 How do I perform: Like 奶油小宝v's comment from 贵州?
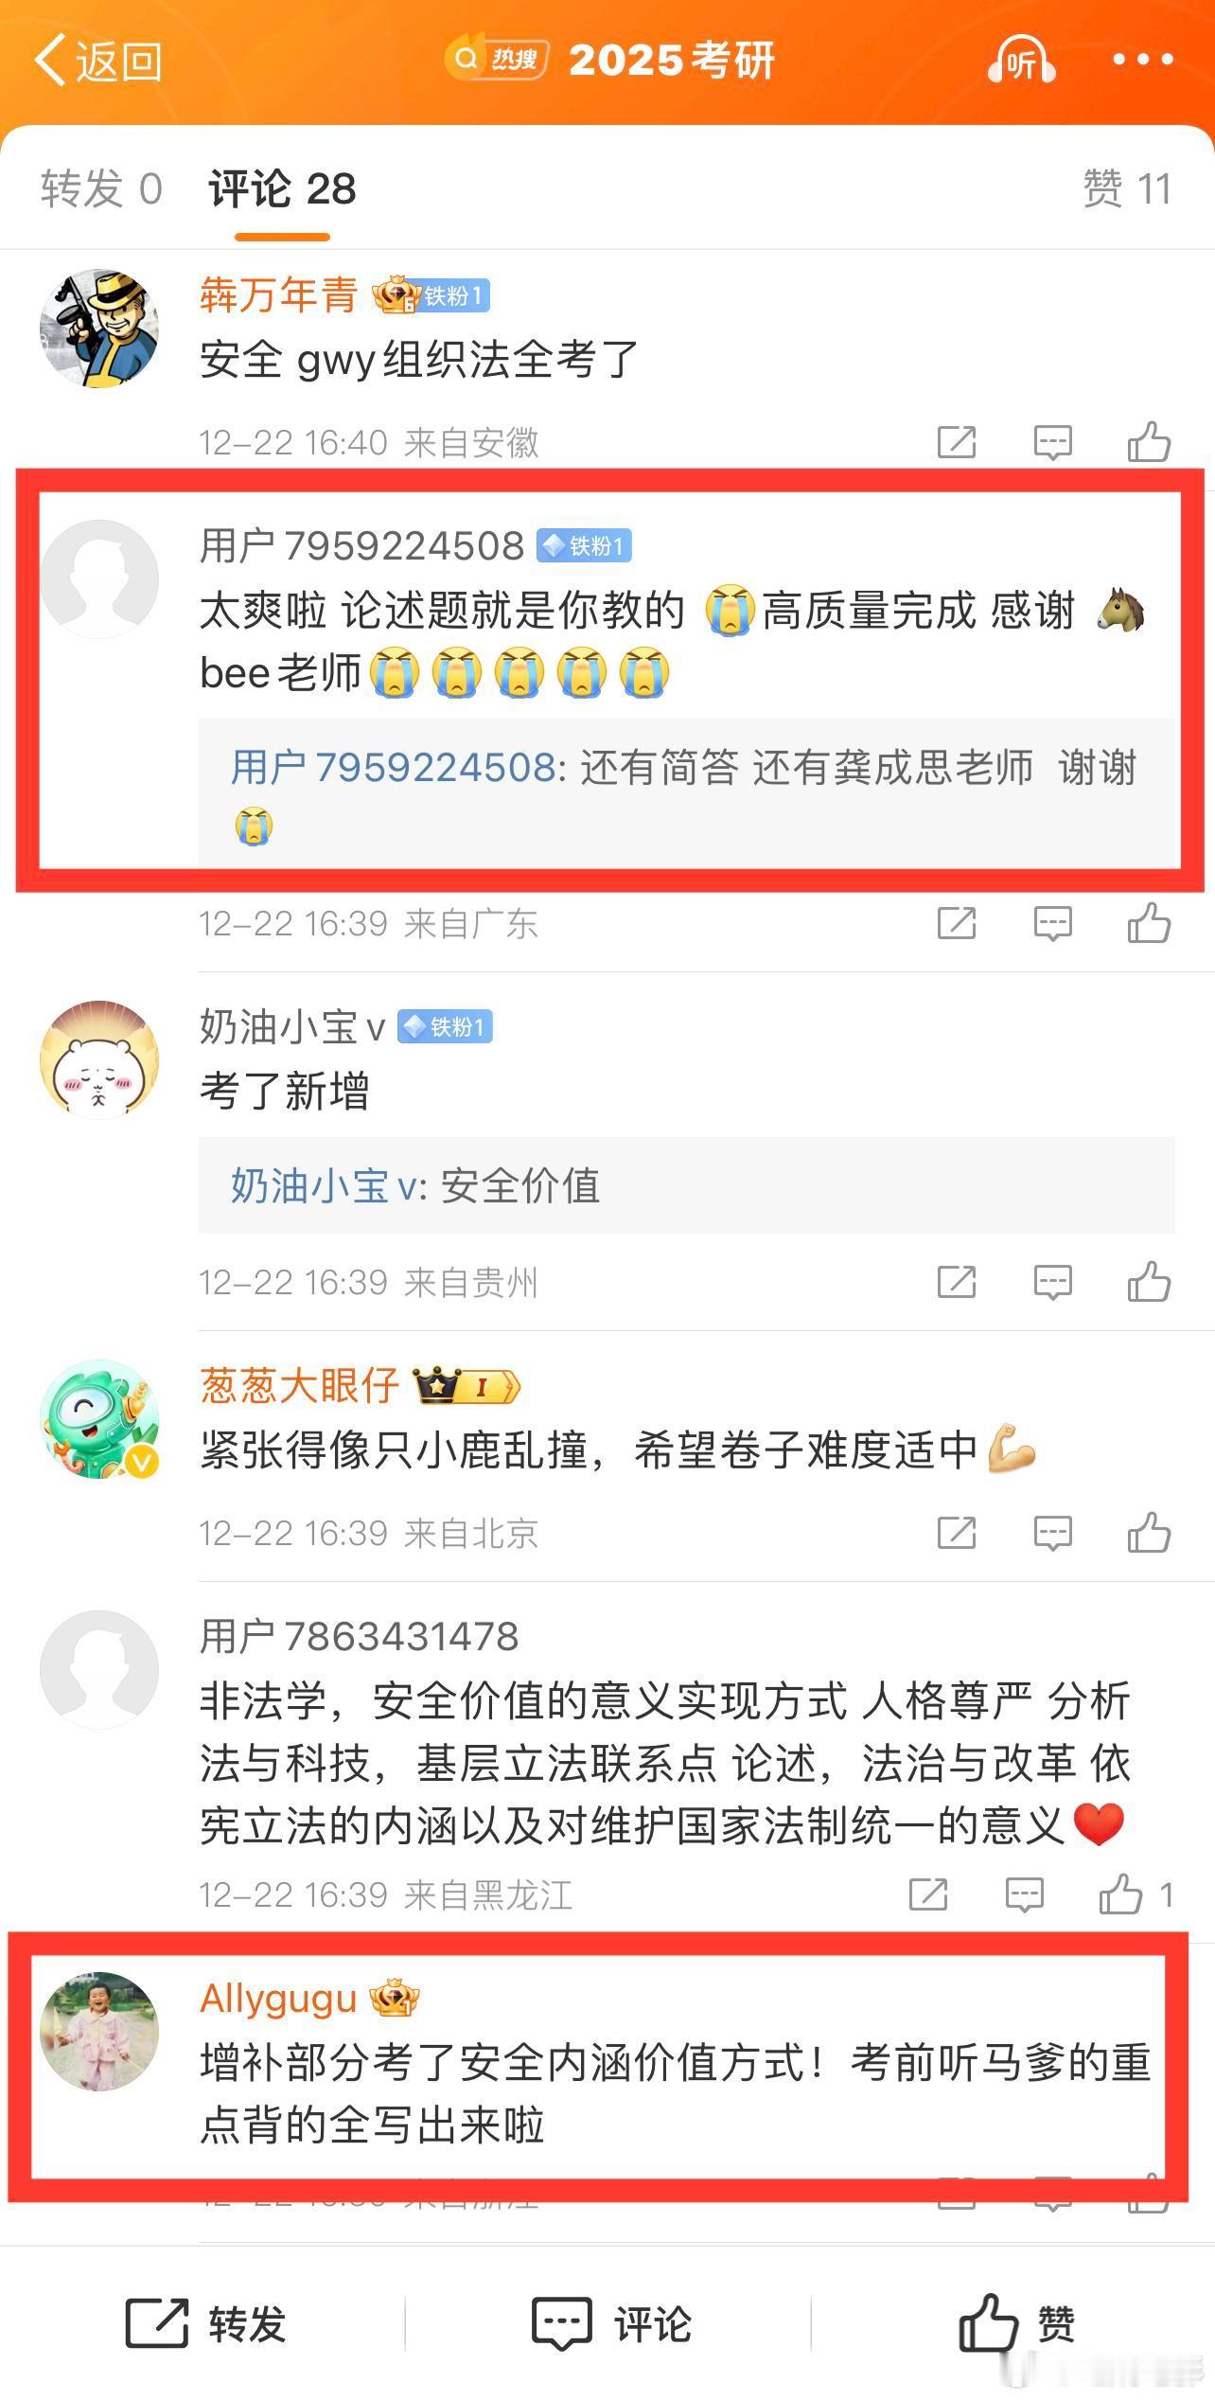1149,1282
